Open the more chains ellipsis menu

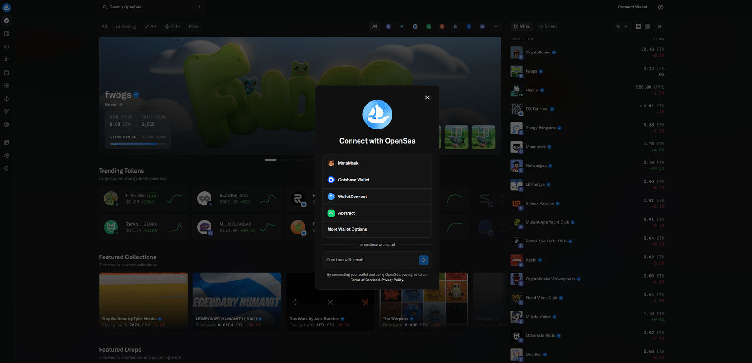tap(495, 27)
